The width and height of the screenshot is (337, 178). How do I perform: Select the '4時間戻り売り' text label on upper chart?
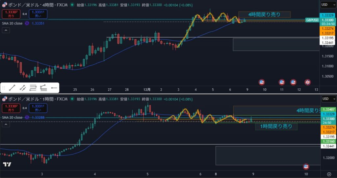264,15
